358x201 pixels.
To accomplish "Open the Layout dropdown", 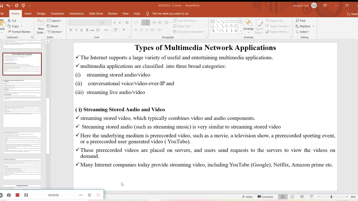I will click(54, 21).
